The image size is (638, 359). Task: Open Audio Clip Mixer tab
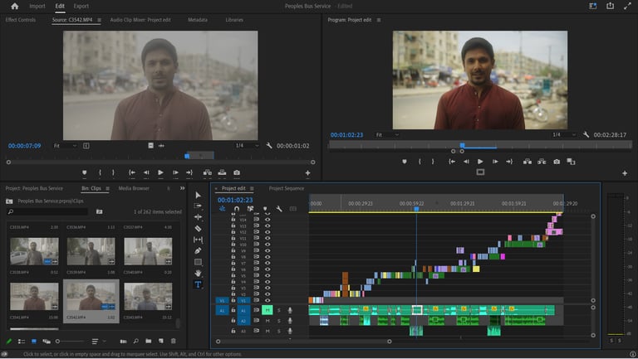point(140,20)
